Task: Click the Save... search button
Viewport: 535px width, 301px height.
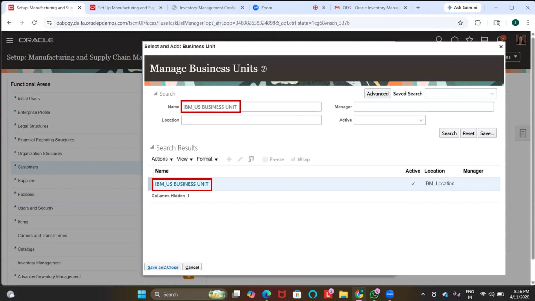Action: coord(487,133)
